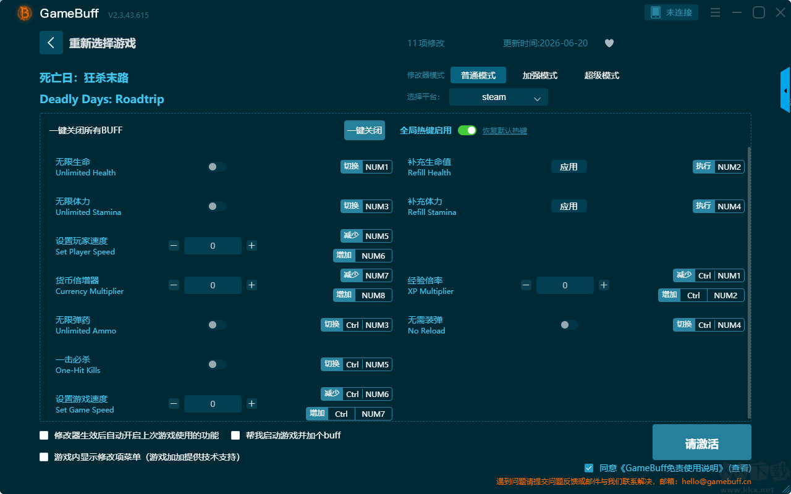Click the phone 未连接 connection button
Viewport: 791px width, 494px height.
(672, 12)
